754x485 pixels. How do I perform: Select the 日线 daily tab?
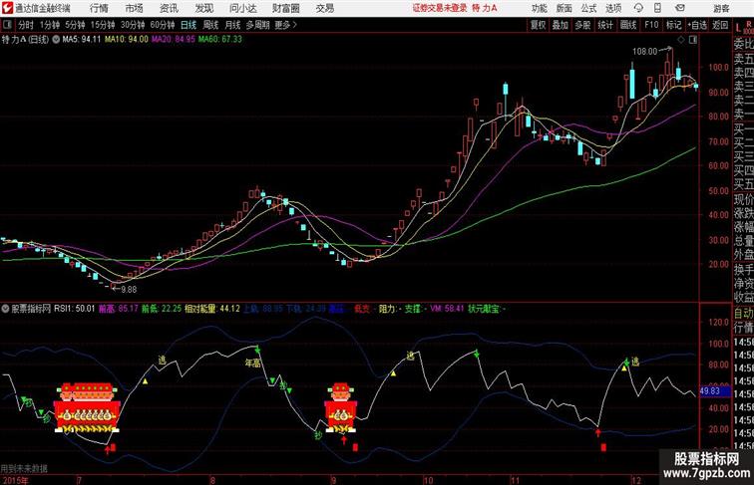pos(188,25)
